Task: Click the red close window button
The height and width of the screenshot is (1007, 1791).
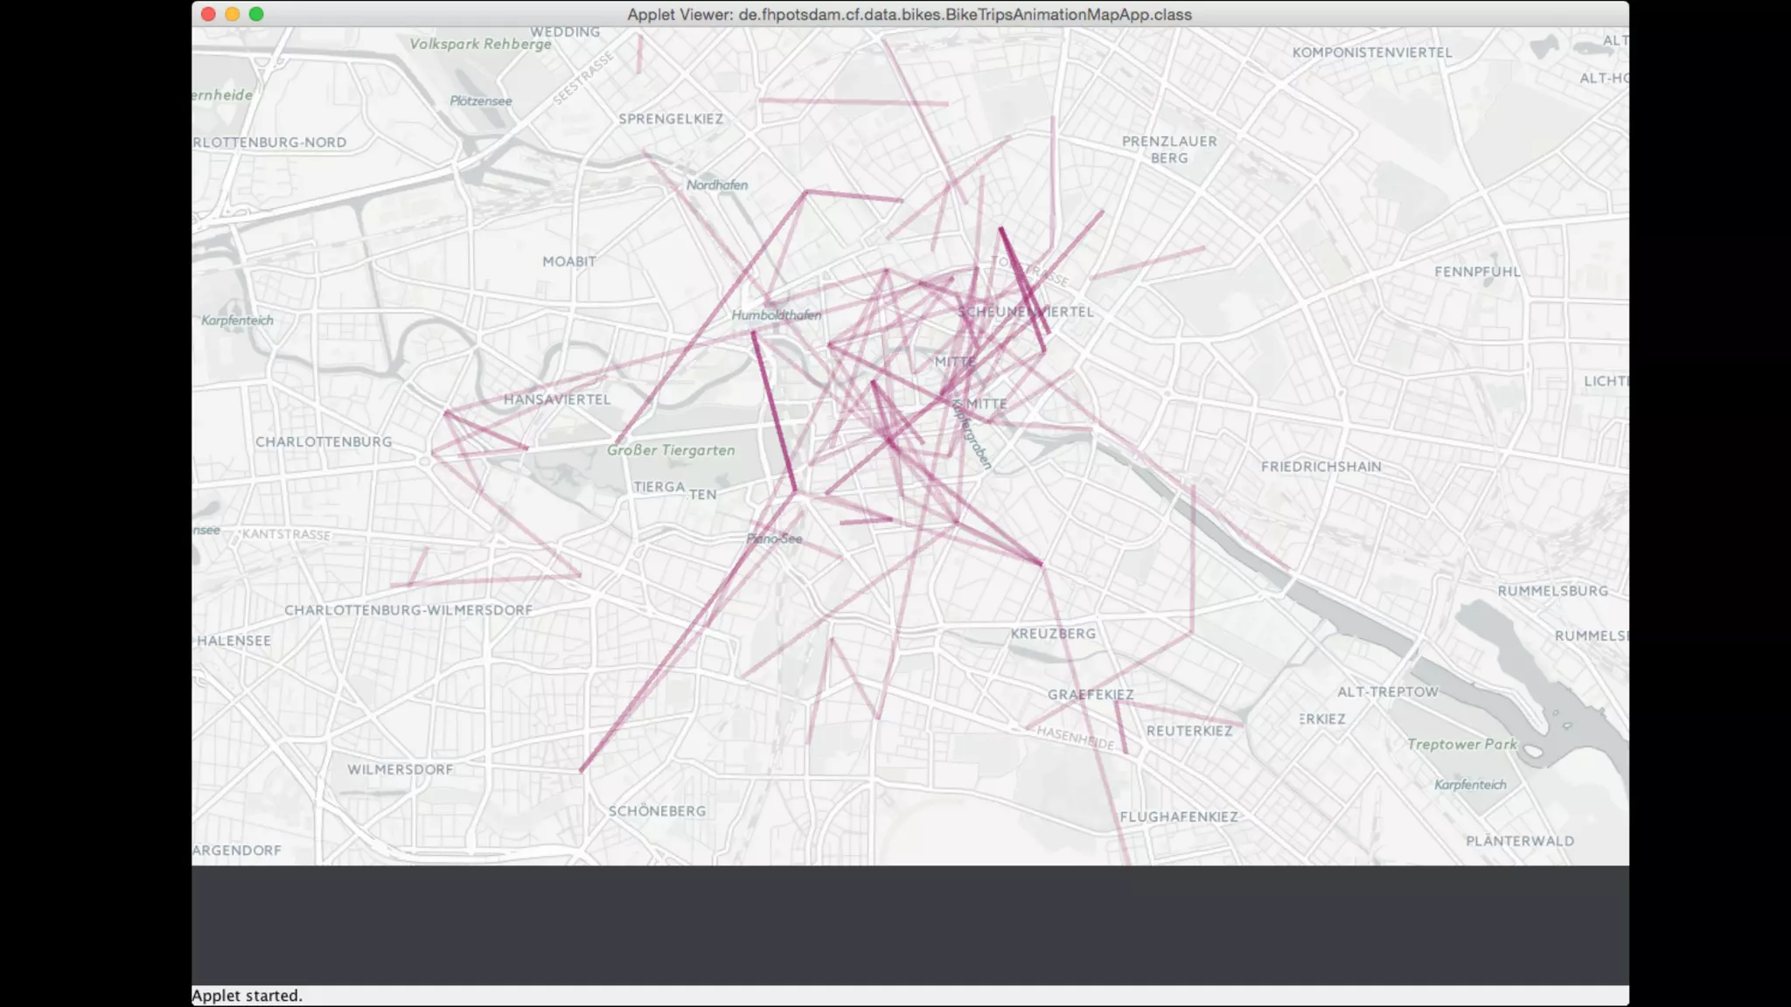Action: click(x=208, y=14)
